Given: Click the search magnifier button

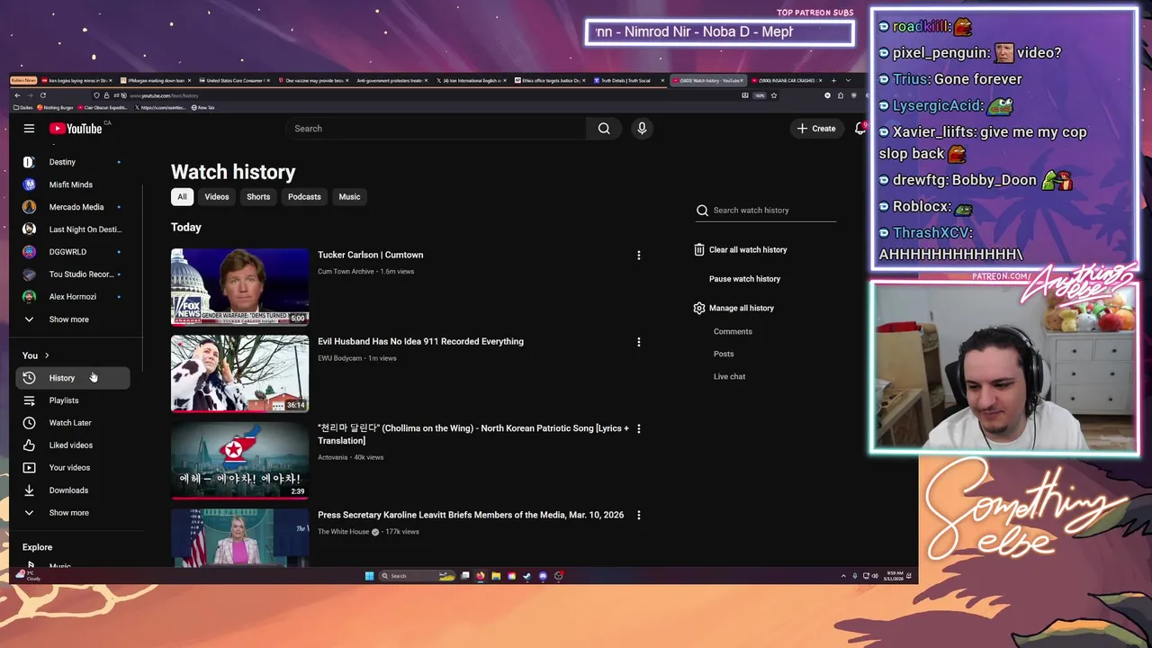Looking at the screenshot, I should 604,129.
